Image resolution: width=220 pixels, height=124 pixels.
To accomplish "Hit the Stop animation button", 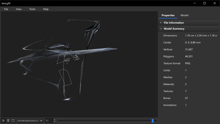I will coord(13,120).
